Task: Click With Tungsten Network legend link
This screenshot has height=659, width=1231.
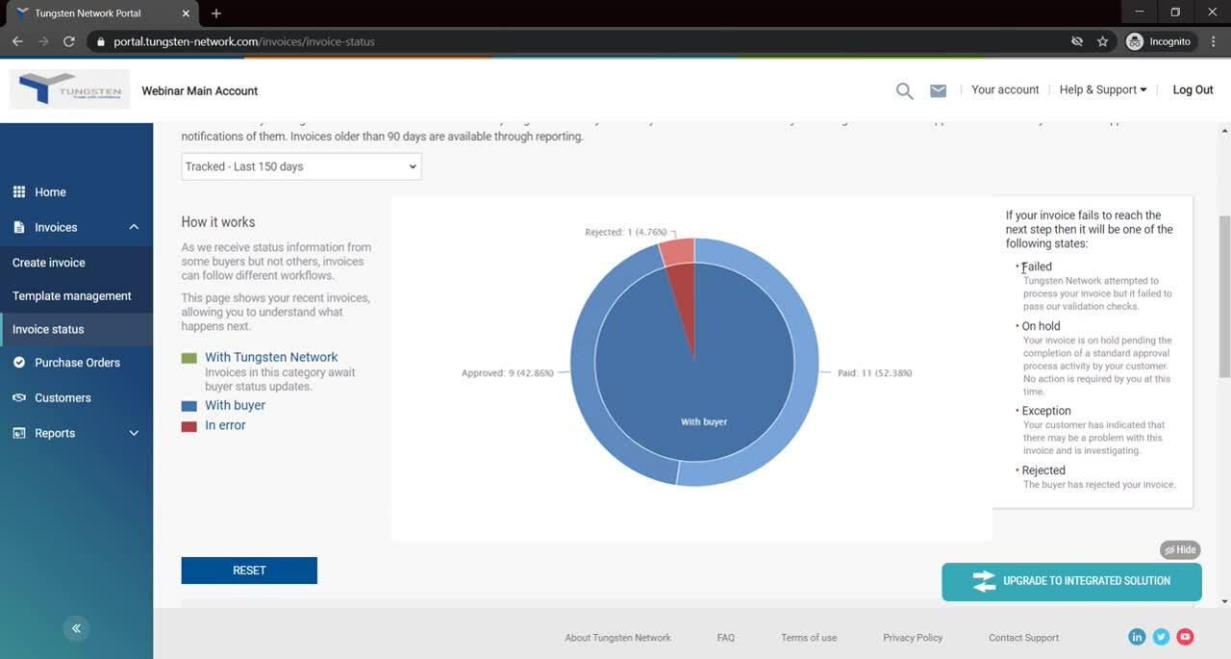Action: (271, 357)
